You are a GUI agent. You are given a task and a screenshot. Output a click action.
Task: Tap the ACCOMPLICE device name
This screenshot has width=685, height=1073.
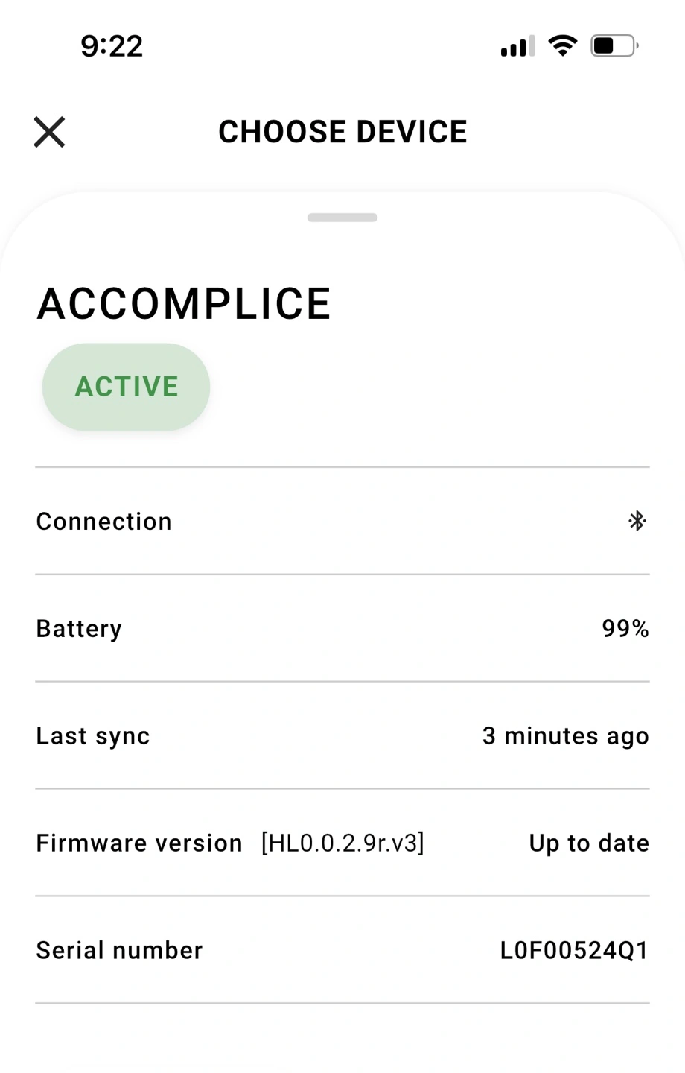tap(184, 304)
